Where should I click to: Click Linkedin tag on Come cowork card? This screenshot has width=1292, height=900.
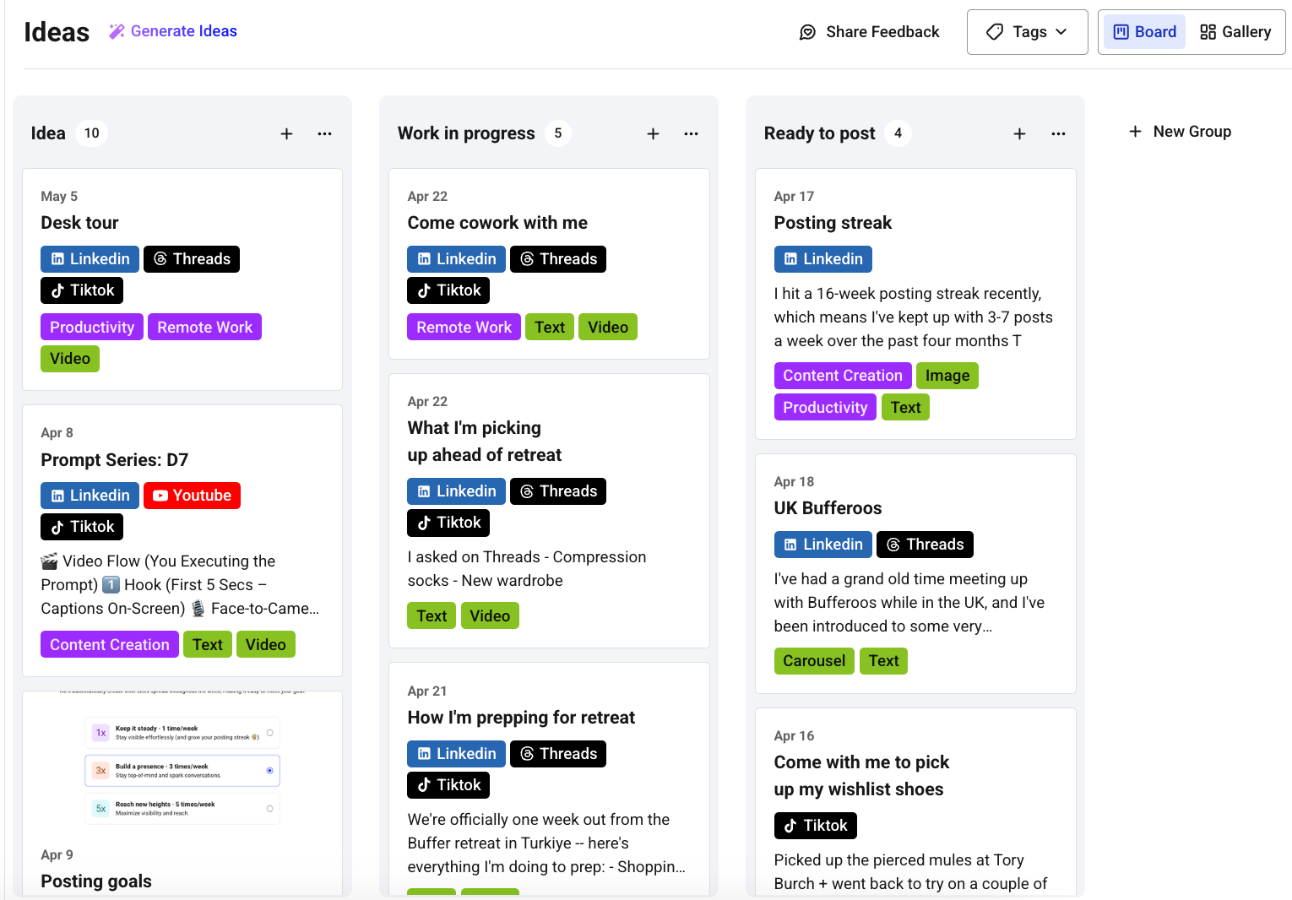(x=456, y=259)
